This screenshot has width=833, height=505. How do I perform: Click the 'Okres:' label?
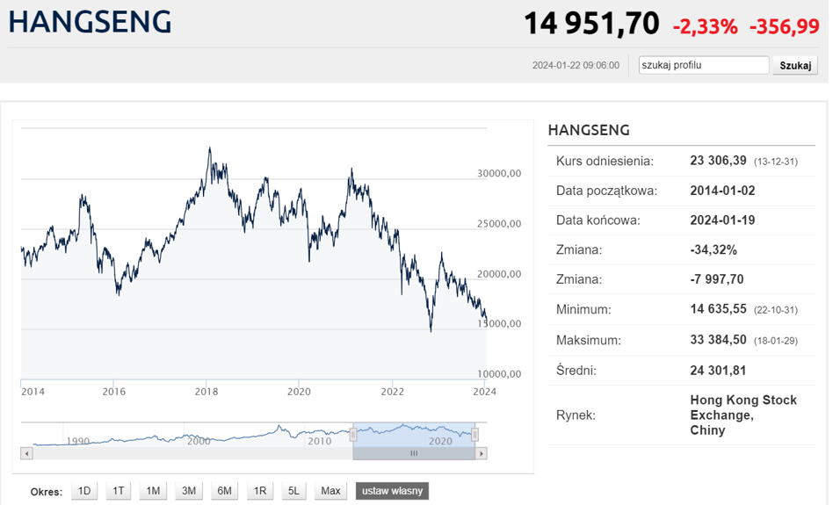click(47, 492)
